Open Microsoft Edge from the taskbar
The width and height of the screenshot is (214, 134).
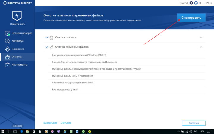(x=21, y=132)
